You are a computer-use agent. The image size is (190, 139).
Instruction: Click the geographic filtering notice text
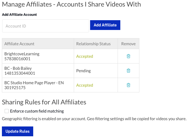94,119
